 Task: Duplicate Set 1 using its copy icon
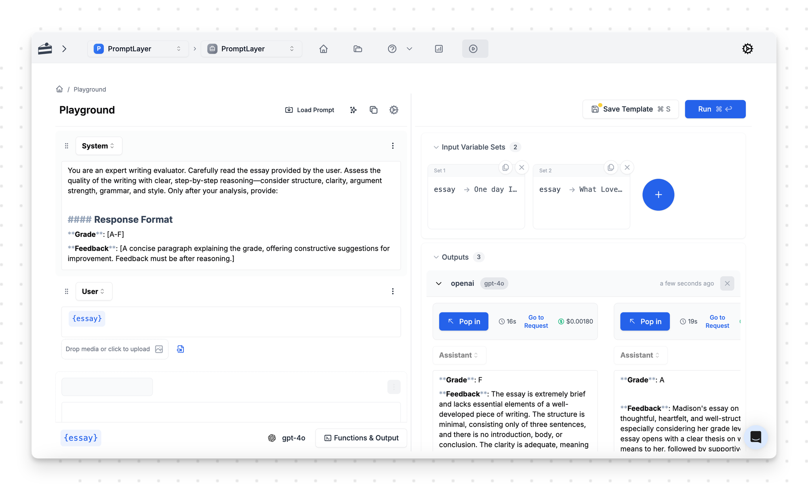coord(505,167)
